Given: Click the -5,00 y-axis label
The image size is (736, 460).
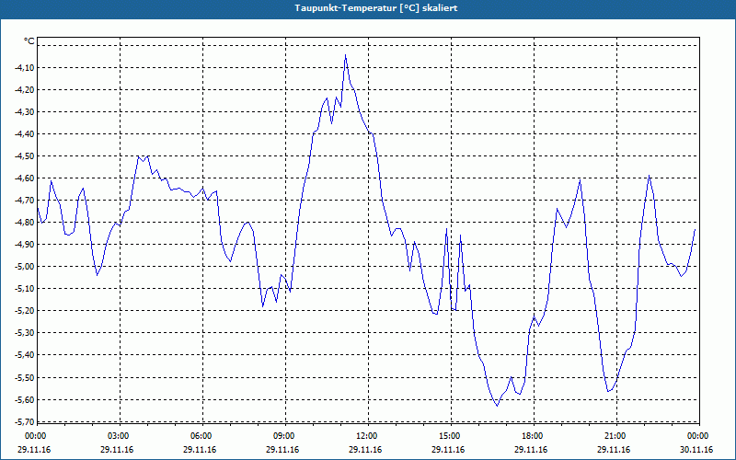Looking at the screenshot, I should pos(25,267).
